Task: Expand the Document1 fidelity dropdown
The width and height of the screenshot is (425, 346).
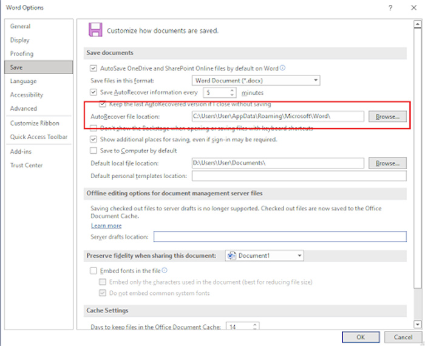Action: (x=299, y=256)
